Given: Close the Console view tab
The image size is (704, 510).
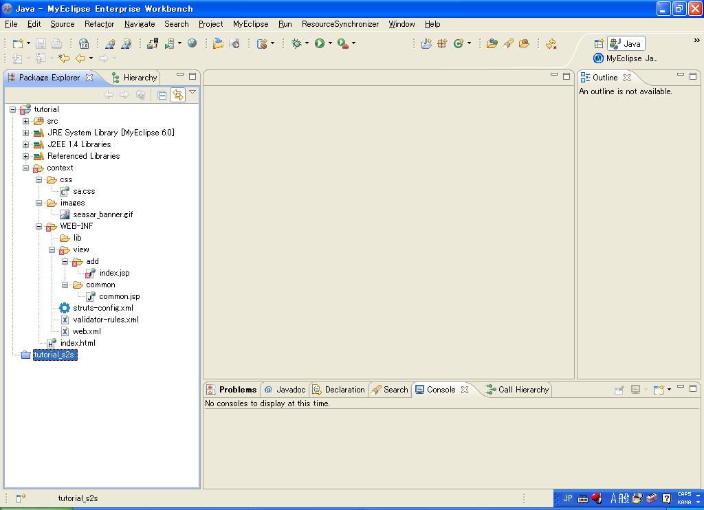Looking at the screenshot, I should [x=465, y=390].
